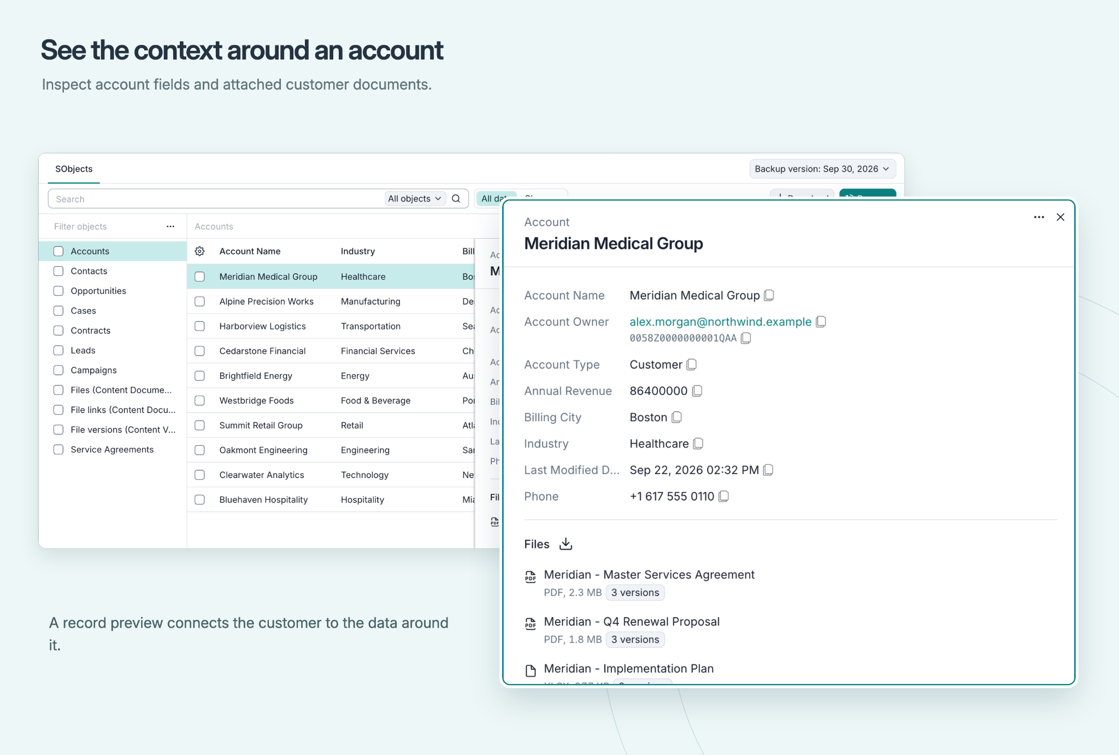Show versions of Master Services Agreement
This screenshot has width=1119, height=755.
(x=635, y=593)
